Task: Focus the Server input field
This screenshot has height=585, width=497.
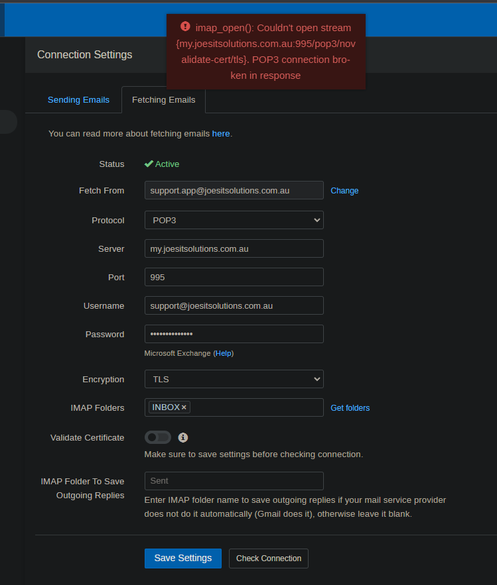Action: [234, 248]
